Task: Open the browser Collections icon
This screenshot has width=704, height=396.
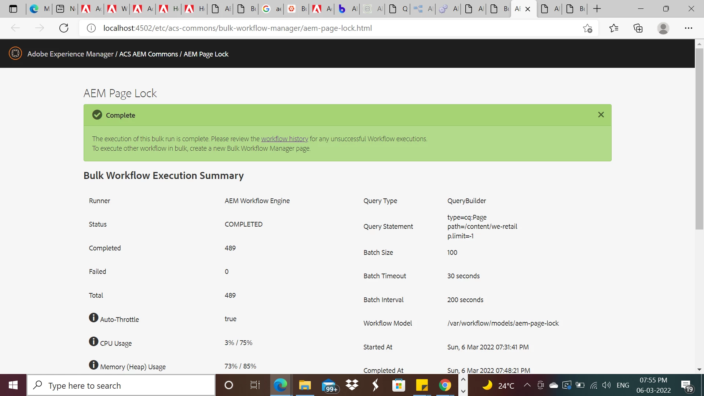Action: 638,28
